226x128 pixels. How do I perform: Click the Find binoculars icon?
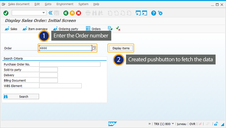click(x=94, y=13)
